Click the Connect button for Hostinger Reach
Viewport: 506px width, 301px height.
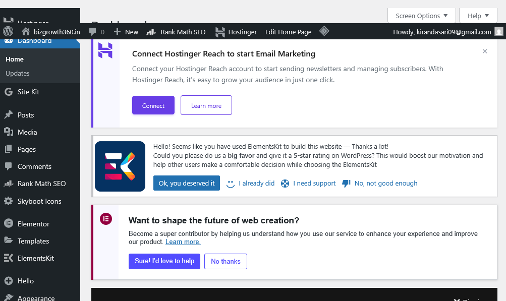(153, 105)
